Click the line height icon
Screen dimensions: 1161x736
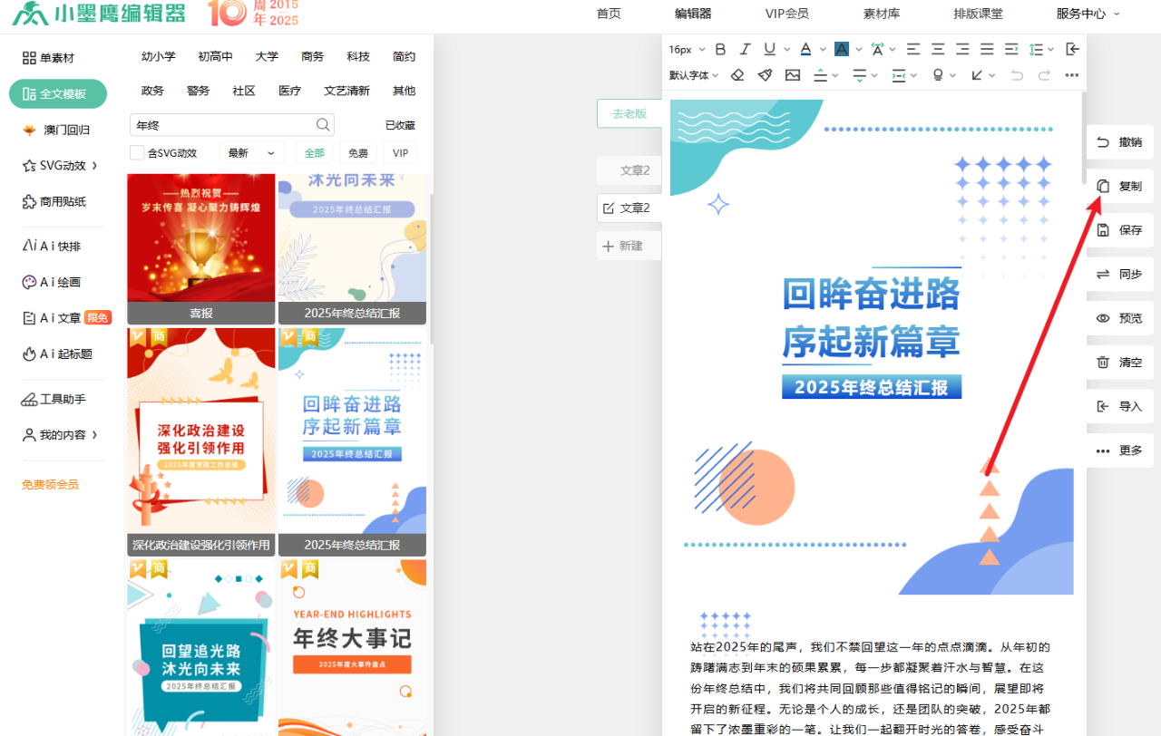1037,49
